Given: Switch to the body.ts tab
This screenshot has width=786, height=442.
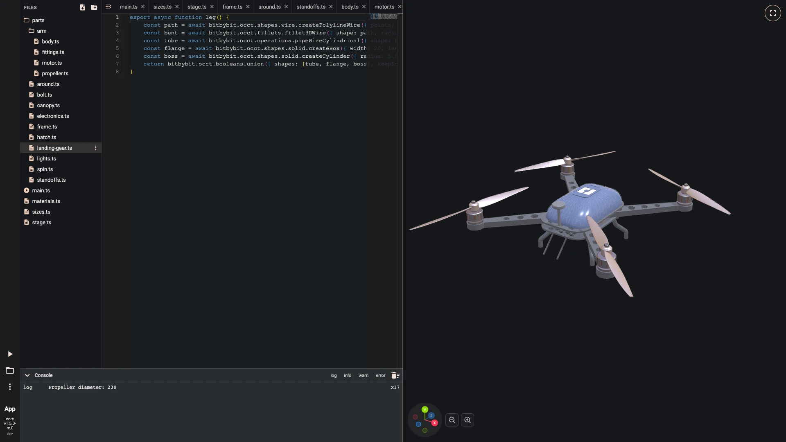Looking at the screenshot, I should coord(350,7).
